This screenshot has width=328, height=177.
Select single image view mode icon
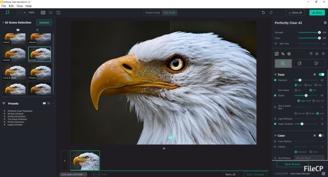pyautogui.click(x=43, y=13)
